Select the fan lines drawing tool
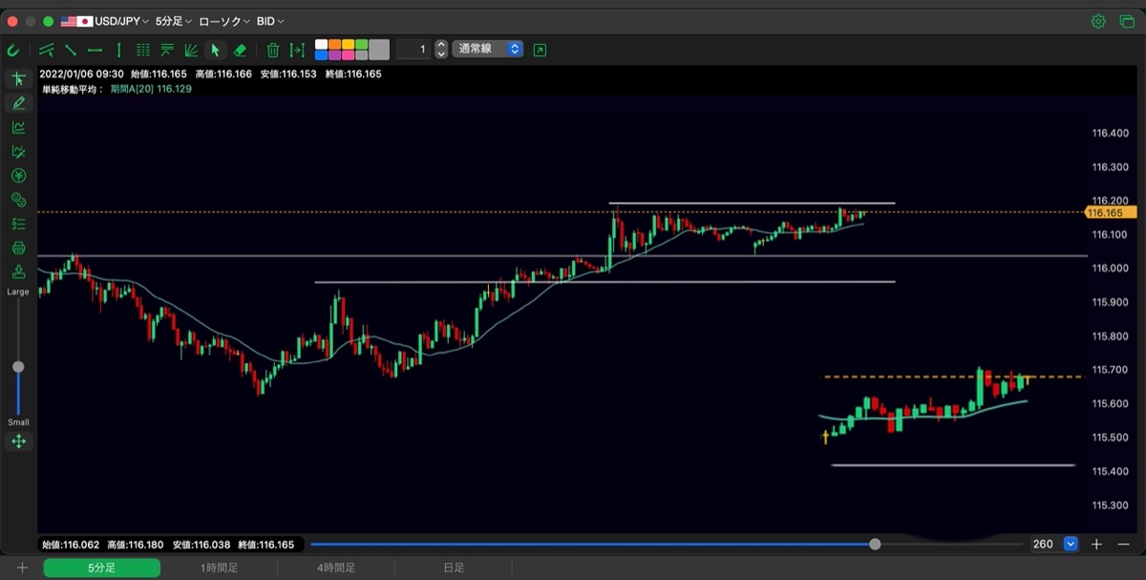1146x580 pixels. tap(191, 50)
